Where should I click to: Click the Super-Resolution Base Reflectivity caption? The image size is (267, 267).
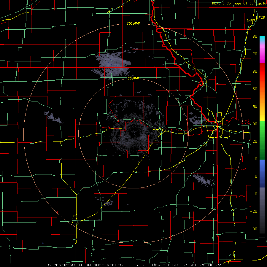pyautogui.click(x=93, y=265)
